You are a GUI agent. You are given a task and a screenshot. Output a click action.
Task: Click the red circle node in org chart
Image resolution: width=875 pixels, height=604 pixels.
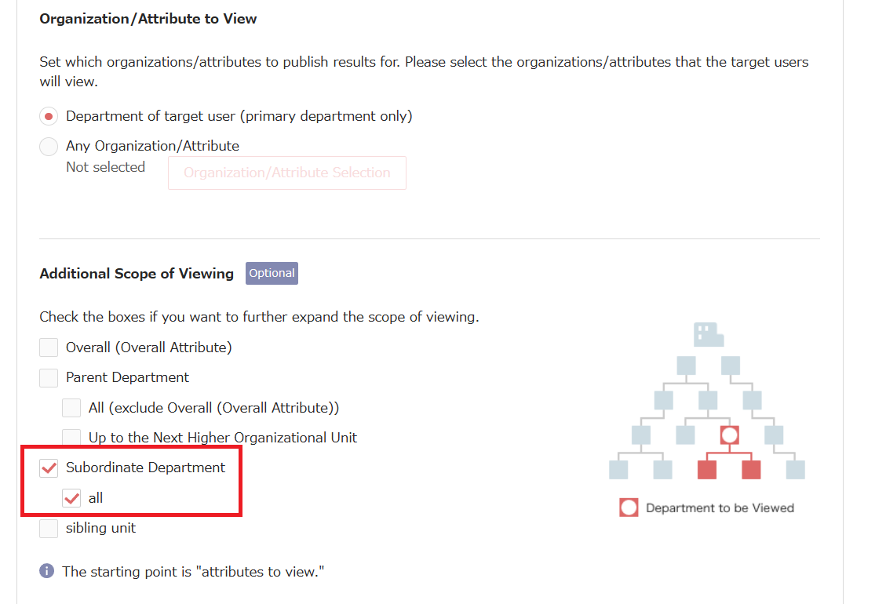pos(730,435)
